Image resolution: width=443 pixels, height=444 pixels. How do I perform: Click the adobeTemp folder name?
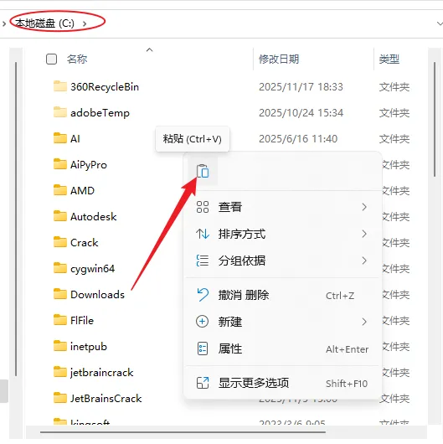pyautogui.click(x=100, y=113)
